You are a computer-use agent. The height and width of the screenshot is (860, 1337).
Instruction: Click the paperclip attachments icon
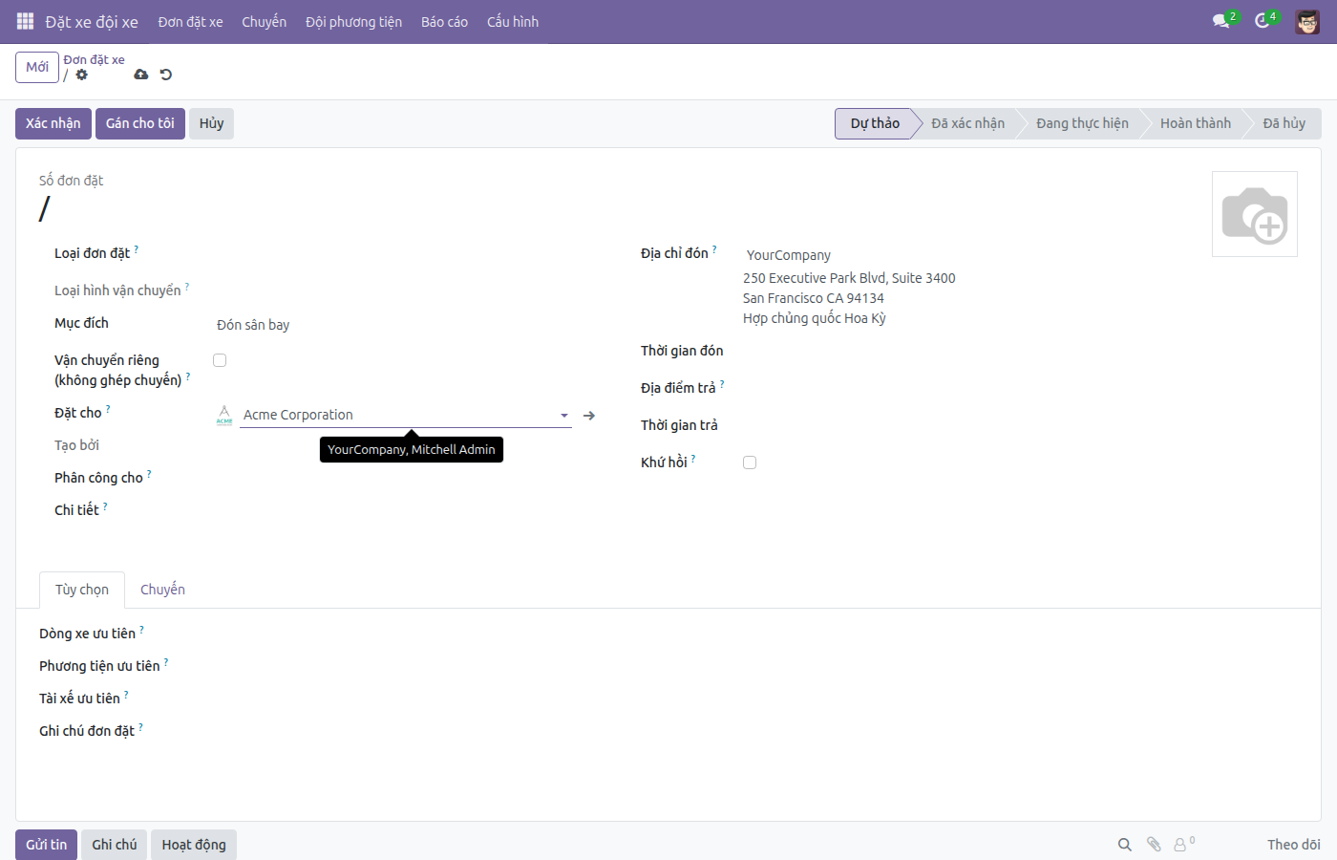[1154, 844]
